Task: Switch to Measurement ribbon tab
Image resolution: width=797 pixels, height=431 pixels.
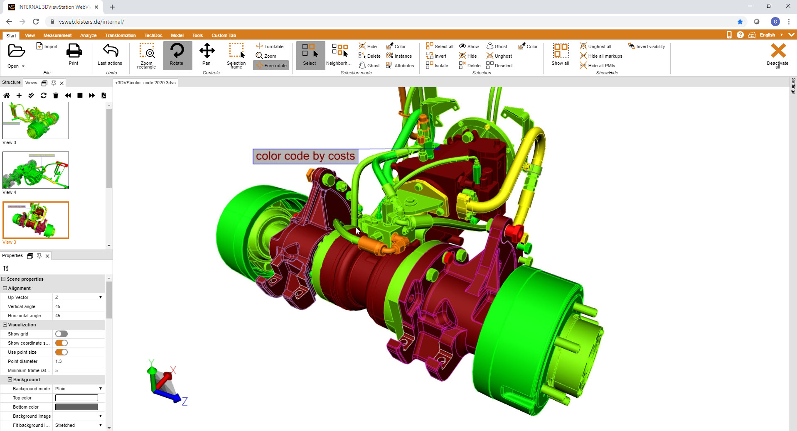Action: pos(57,35)
